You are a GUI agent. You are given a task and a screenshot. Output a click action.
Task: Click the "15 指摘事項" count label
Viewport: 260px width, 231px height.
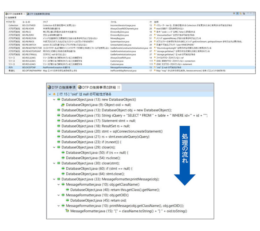[x=10, y=18]
